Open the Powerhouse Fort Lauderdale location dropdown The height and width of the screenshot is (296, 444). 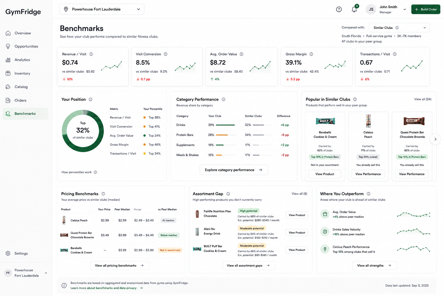pos(102,9)
